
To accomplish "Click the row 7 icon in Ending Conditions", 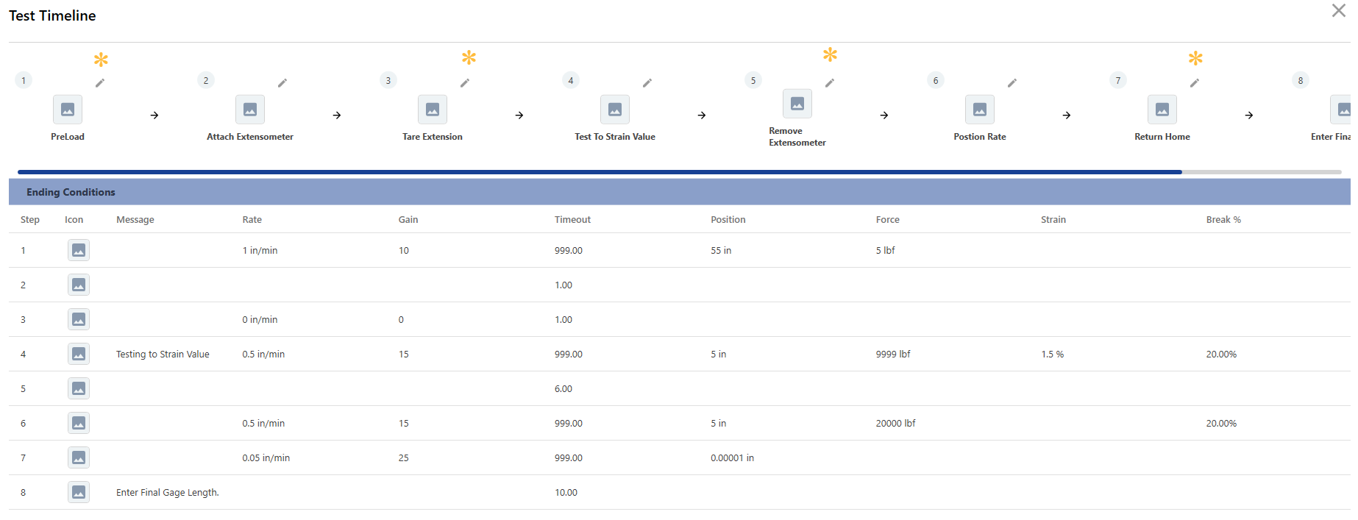I will click(79, 457).
